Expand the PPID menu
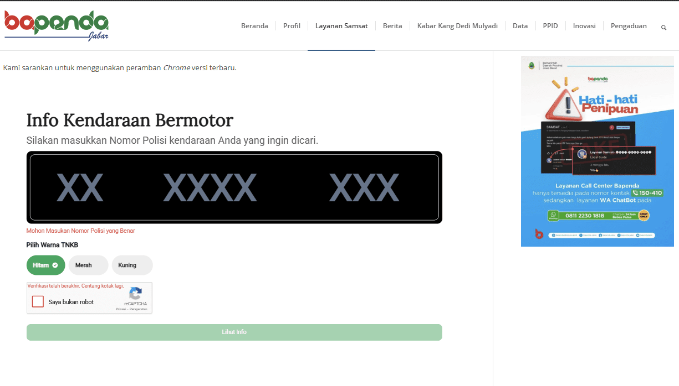This screenshot has width=679, height=386. pyautogui.click(x=550, y=26)
